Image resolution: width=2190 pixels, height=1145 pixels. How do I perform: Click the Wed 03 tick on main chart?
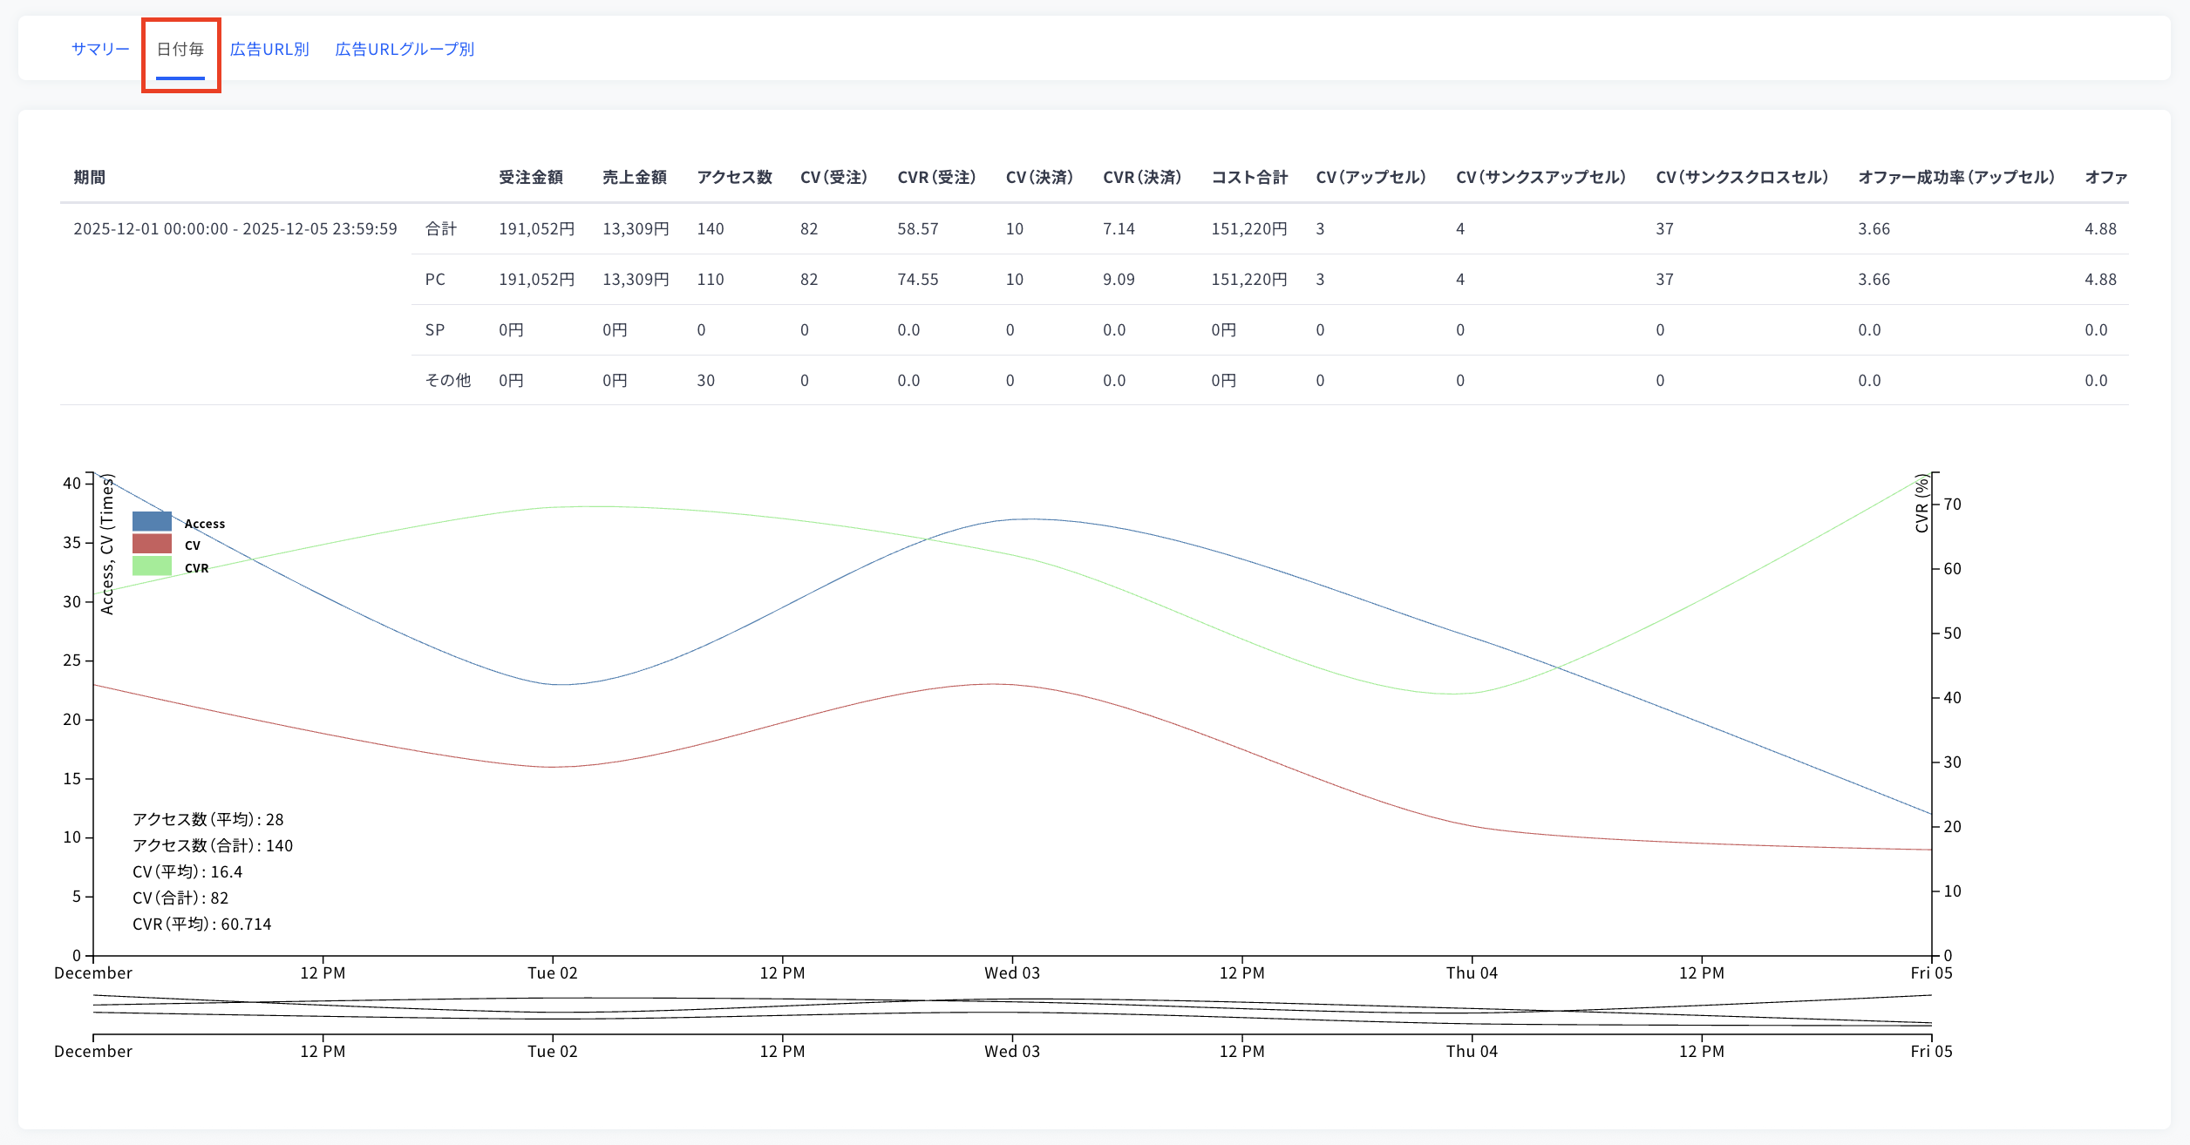1012,972
